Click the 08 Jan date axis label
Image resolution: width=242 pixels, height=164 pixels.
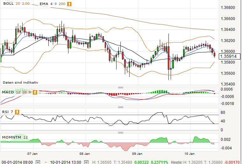pyautogui.click(x=85, y=154)
